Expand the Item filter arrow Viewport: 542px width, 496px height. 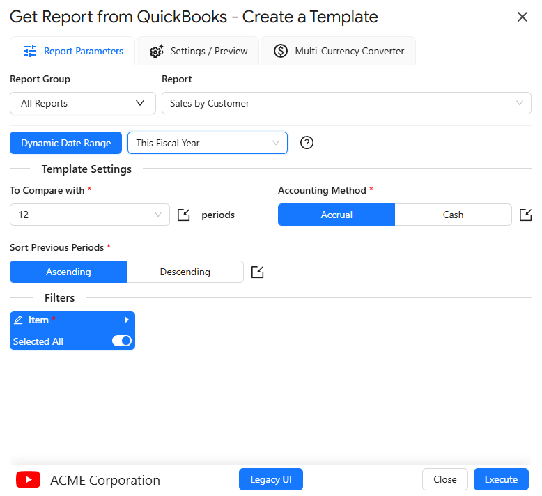pyautogui.click(x=127, y=320)
